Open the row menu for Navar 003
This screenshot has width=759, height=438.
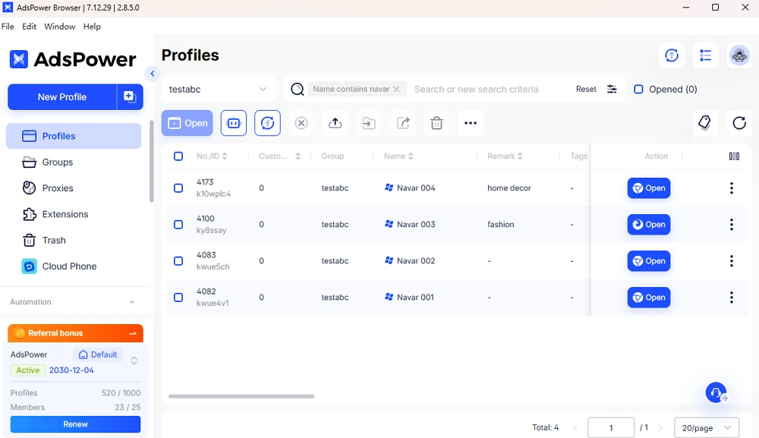pos(732,224)
